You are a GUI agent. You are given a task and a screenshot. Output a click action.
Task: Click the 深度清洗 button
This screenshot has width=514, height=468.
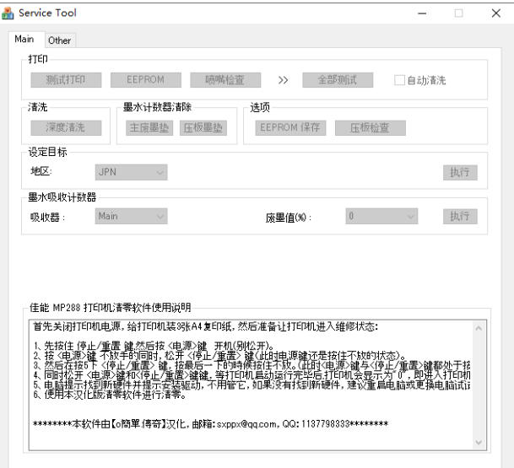(x=66, y=127)
